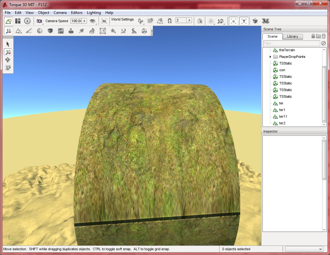Image resolution: width=330 pixels, height=255 pixels.
Task: Open the visibility eye dropdown
Action: [93, 21]
